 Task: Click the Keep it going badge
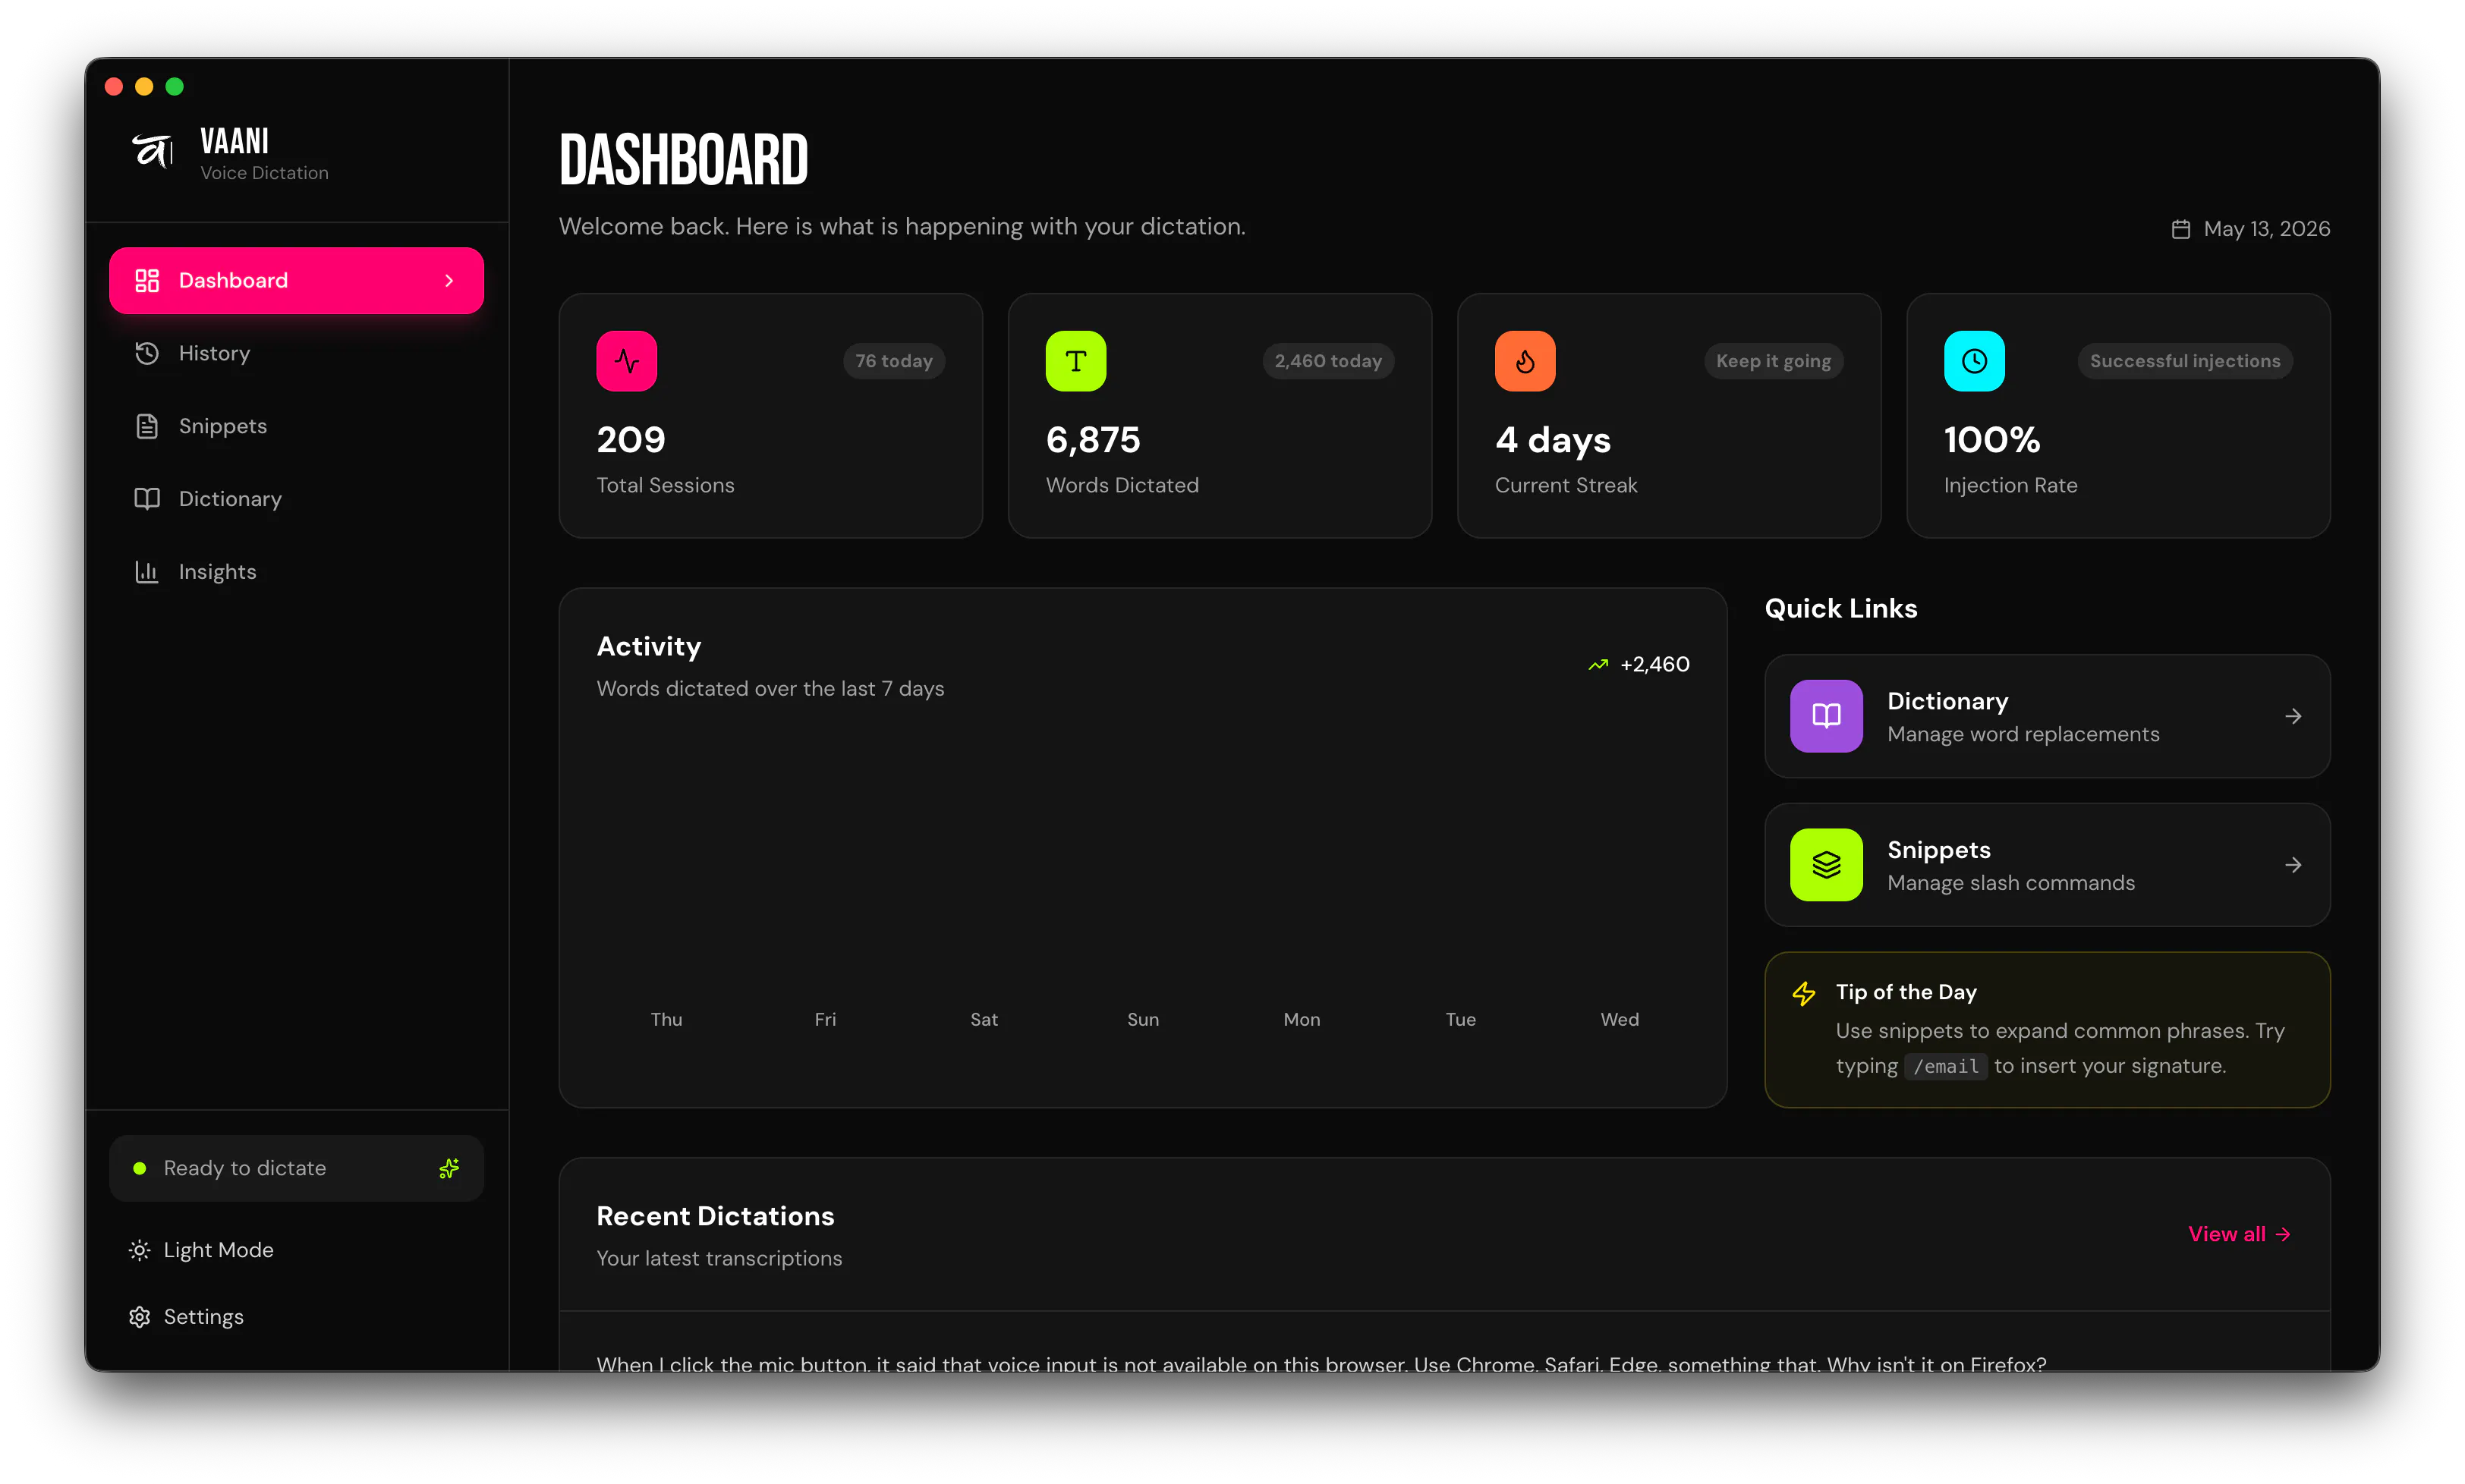coord(1774,361)
